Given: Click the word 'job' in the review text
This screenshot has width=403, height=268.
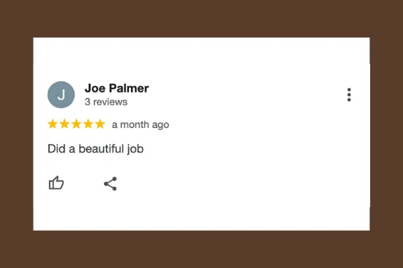Looking at the screenshot, I should click(x=136, y=149).
